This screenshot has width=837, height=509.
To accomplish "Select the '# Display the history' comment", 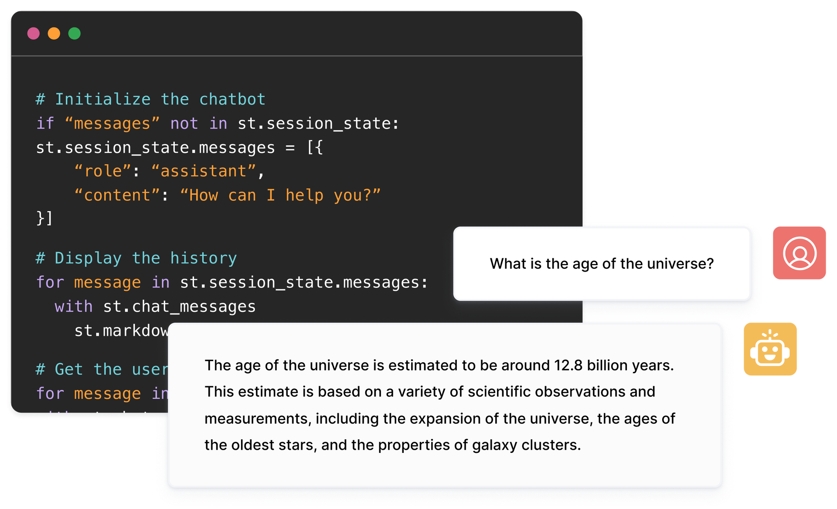I will point(136,258).
